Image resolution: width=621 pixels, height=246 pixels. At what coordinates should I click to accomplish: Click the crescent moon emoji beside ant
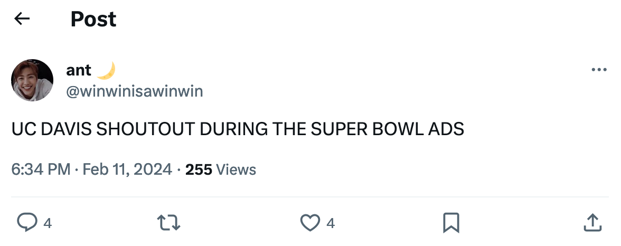(x=106, y=70)
